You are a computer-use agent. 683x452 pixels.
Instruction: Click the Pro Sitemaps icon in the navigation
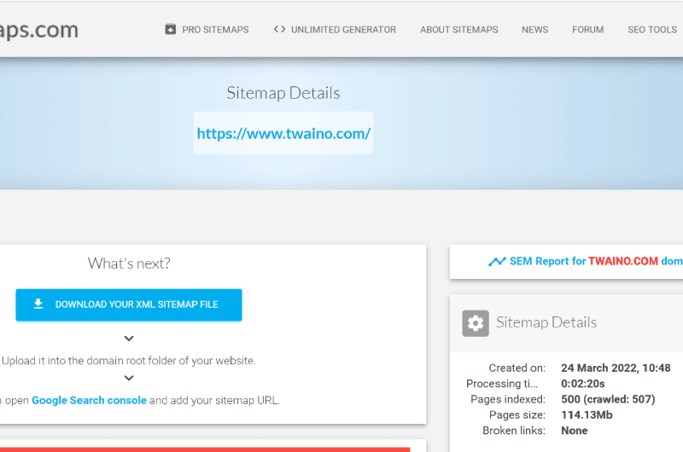170,29
